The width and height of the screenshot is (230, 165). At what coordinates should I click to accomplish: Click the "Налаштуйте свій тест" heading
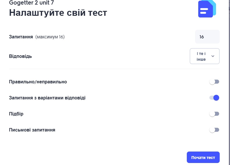point(58,13)
